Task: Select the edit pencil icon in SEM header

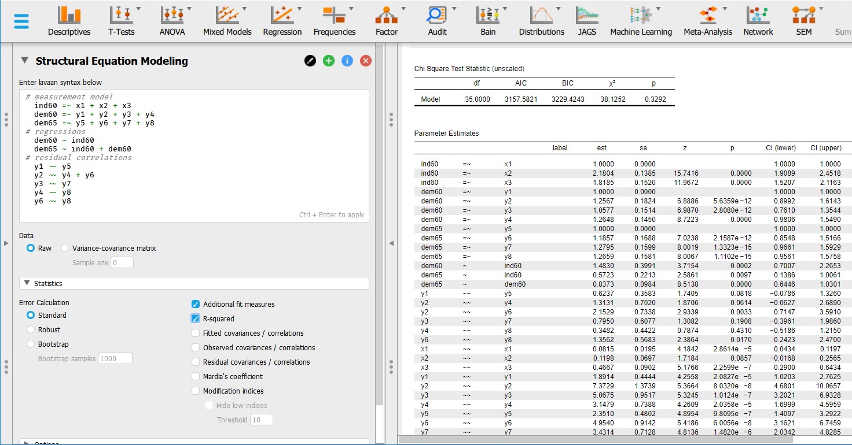Action: pos(310,60)
